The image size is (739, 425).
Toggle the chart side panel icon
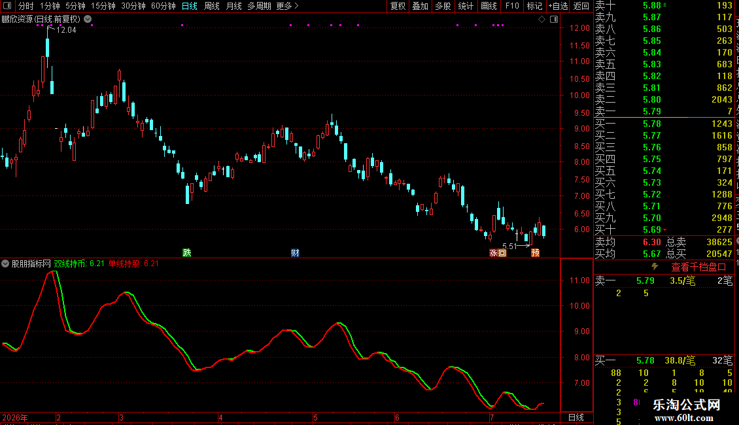(x=554, y=19)
